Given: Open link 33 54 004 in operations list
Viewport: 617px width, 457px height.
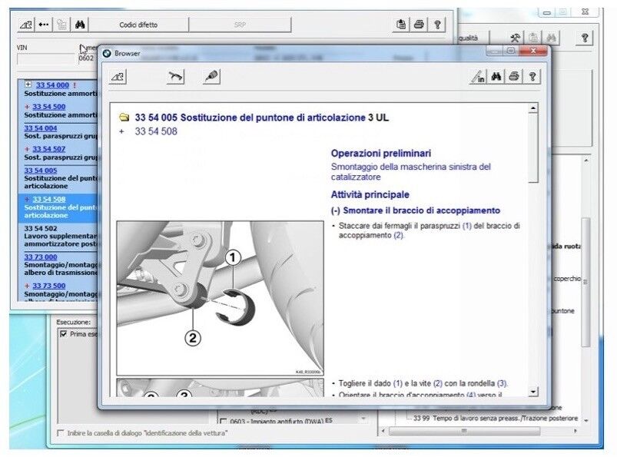Looking at the screenshot, I should (41, 127).
